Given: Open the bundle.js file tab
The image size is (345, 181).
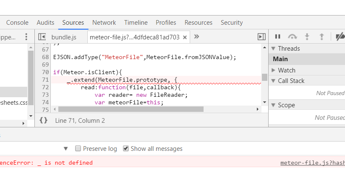Looking at the screenshot, I should click(64, 37).
